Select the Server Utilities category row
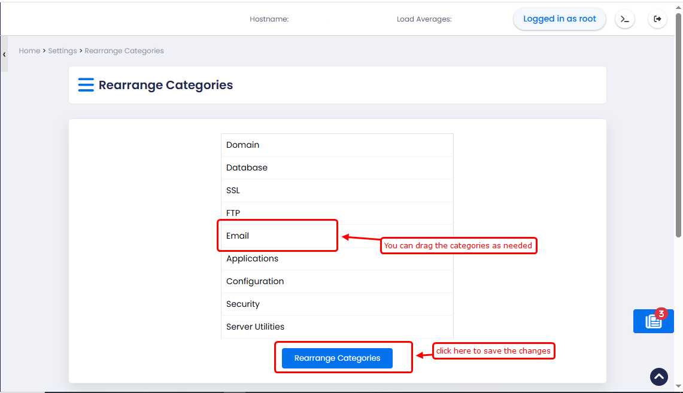683x393 pixels. click(337, 327)
